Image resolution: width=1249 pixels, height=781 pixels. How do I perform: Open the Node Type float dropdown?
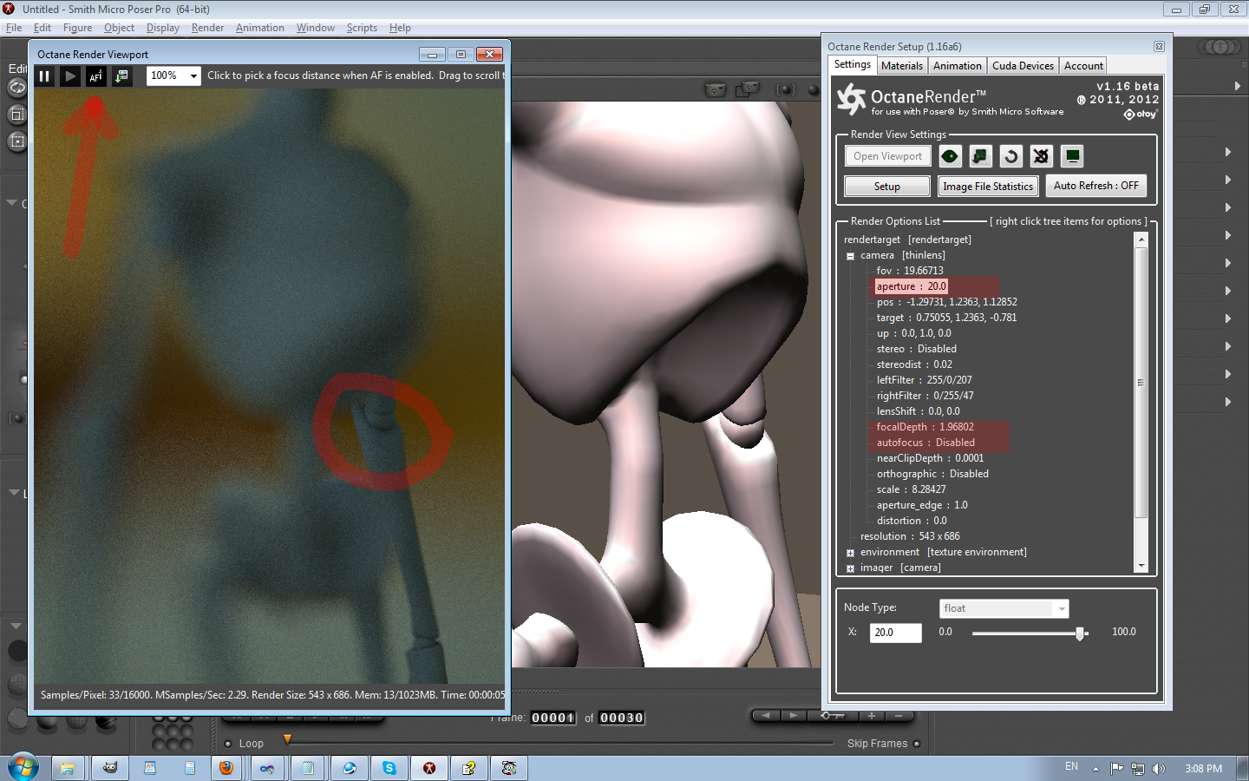pyautogui.click(x=1004, y=608)
